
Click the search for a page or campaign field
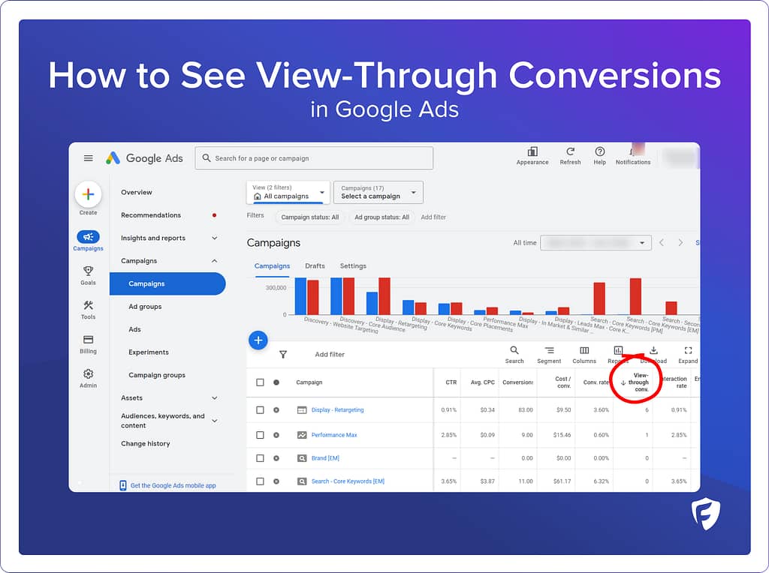[x=314, y=158]
